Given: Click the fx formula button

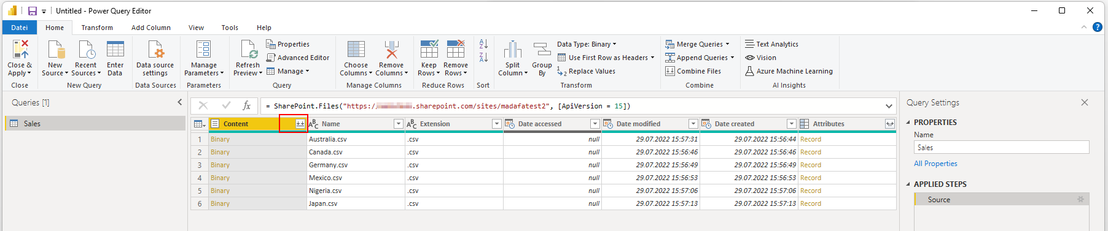Looking at the screenshot, I should click(246, 106).
